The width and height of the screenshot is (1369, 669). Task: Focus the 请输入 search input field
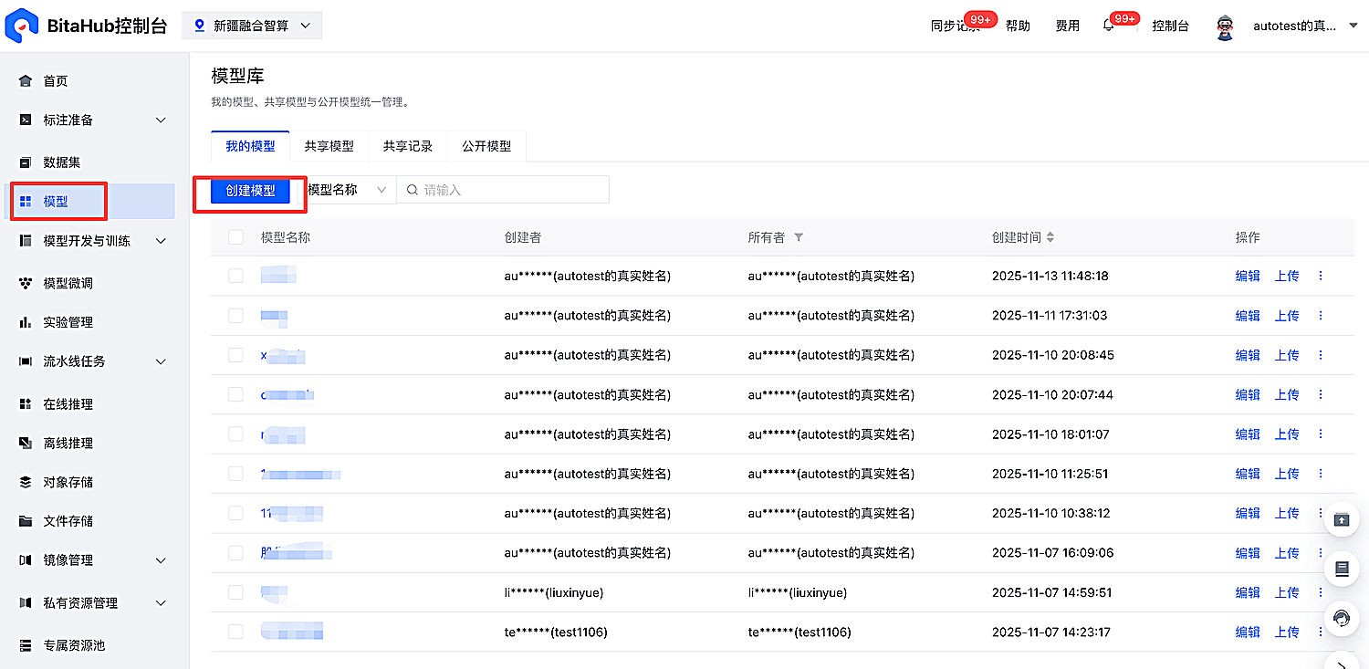[x=503, y=190]
